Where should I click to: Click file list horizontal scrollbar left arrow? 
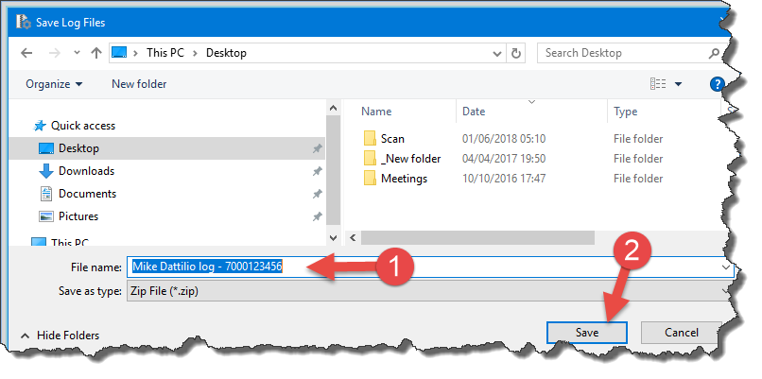click(x=353, y=237)
